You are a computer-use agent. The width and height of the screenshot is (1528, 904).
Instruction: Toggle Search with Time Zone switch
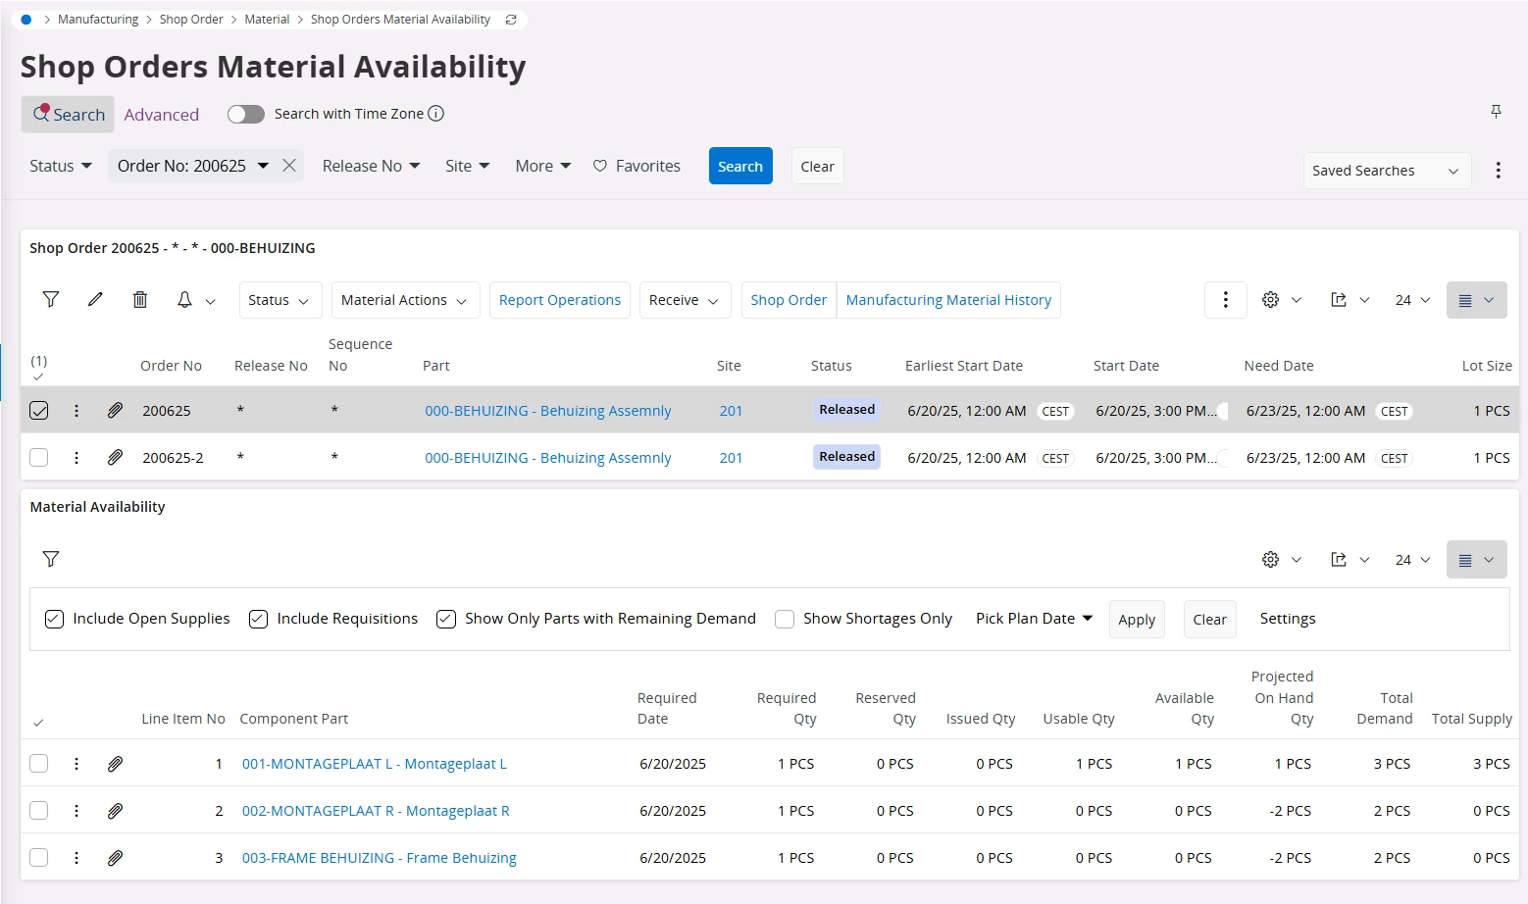246,115
